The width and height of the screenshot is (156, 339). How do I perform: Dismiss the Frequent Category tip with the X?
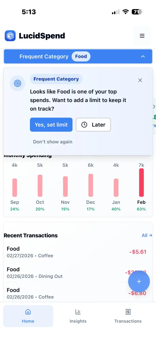click(x=140, y=80)
